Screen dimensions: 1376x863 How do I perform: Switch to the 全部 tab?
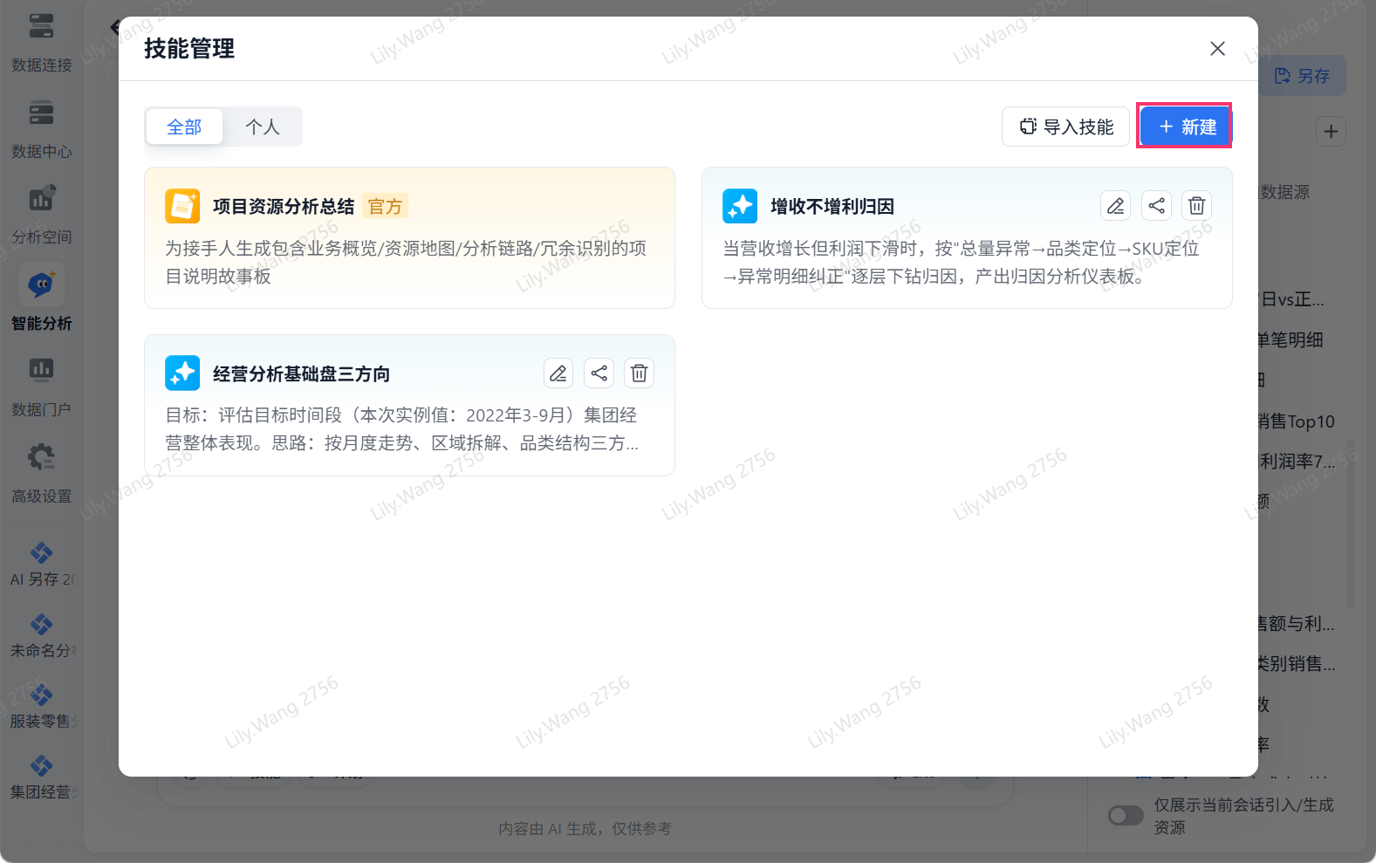tap(184, 127)
